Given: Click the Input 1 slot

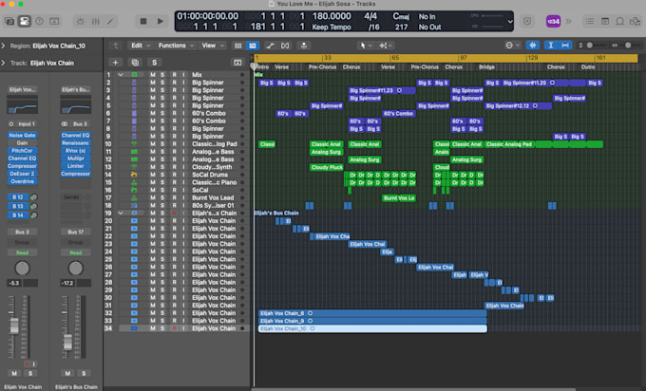Looking at the screenshot, I should point(22,124).
